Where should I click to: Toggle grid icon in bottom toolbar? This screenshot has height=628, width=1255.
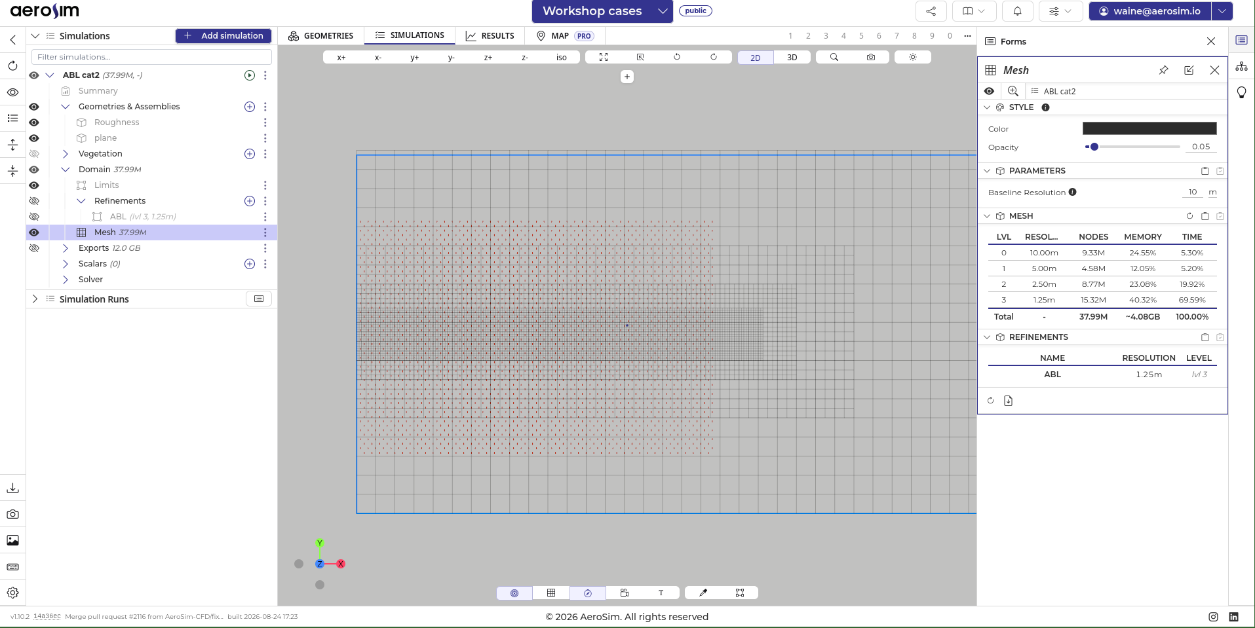pyautogui.click(x=551, y=593)
